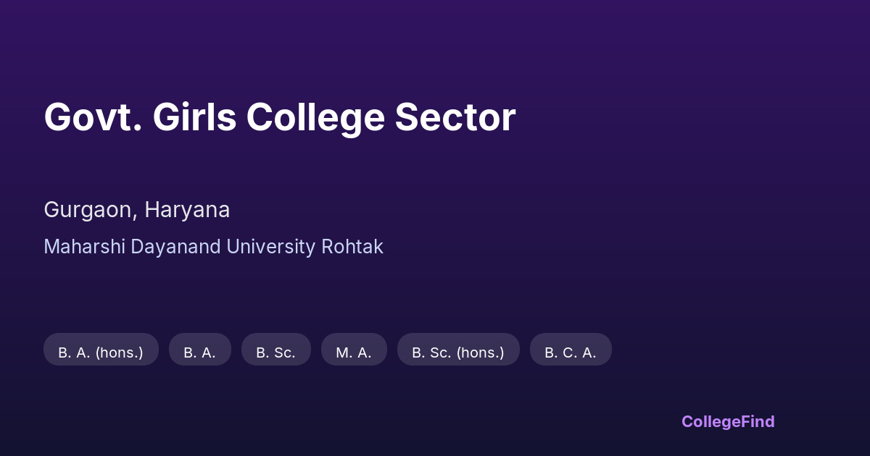Image resolution: width=870 pixels, height=456 pixels.
Task: Click "Dayanand" in the university name
Action: coord(175,247)
